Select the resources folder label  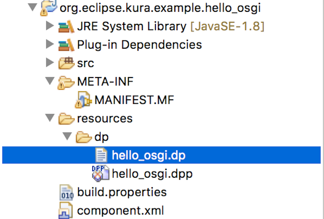[105, 118]
